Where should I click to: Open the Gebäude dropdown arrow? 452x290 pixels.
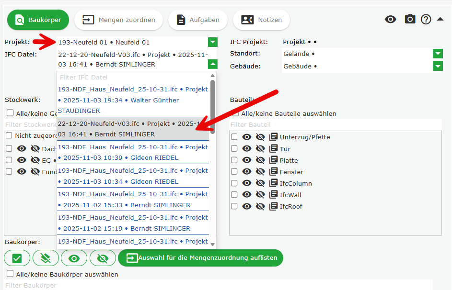click(438, 66)
